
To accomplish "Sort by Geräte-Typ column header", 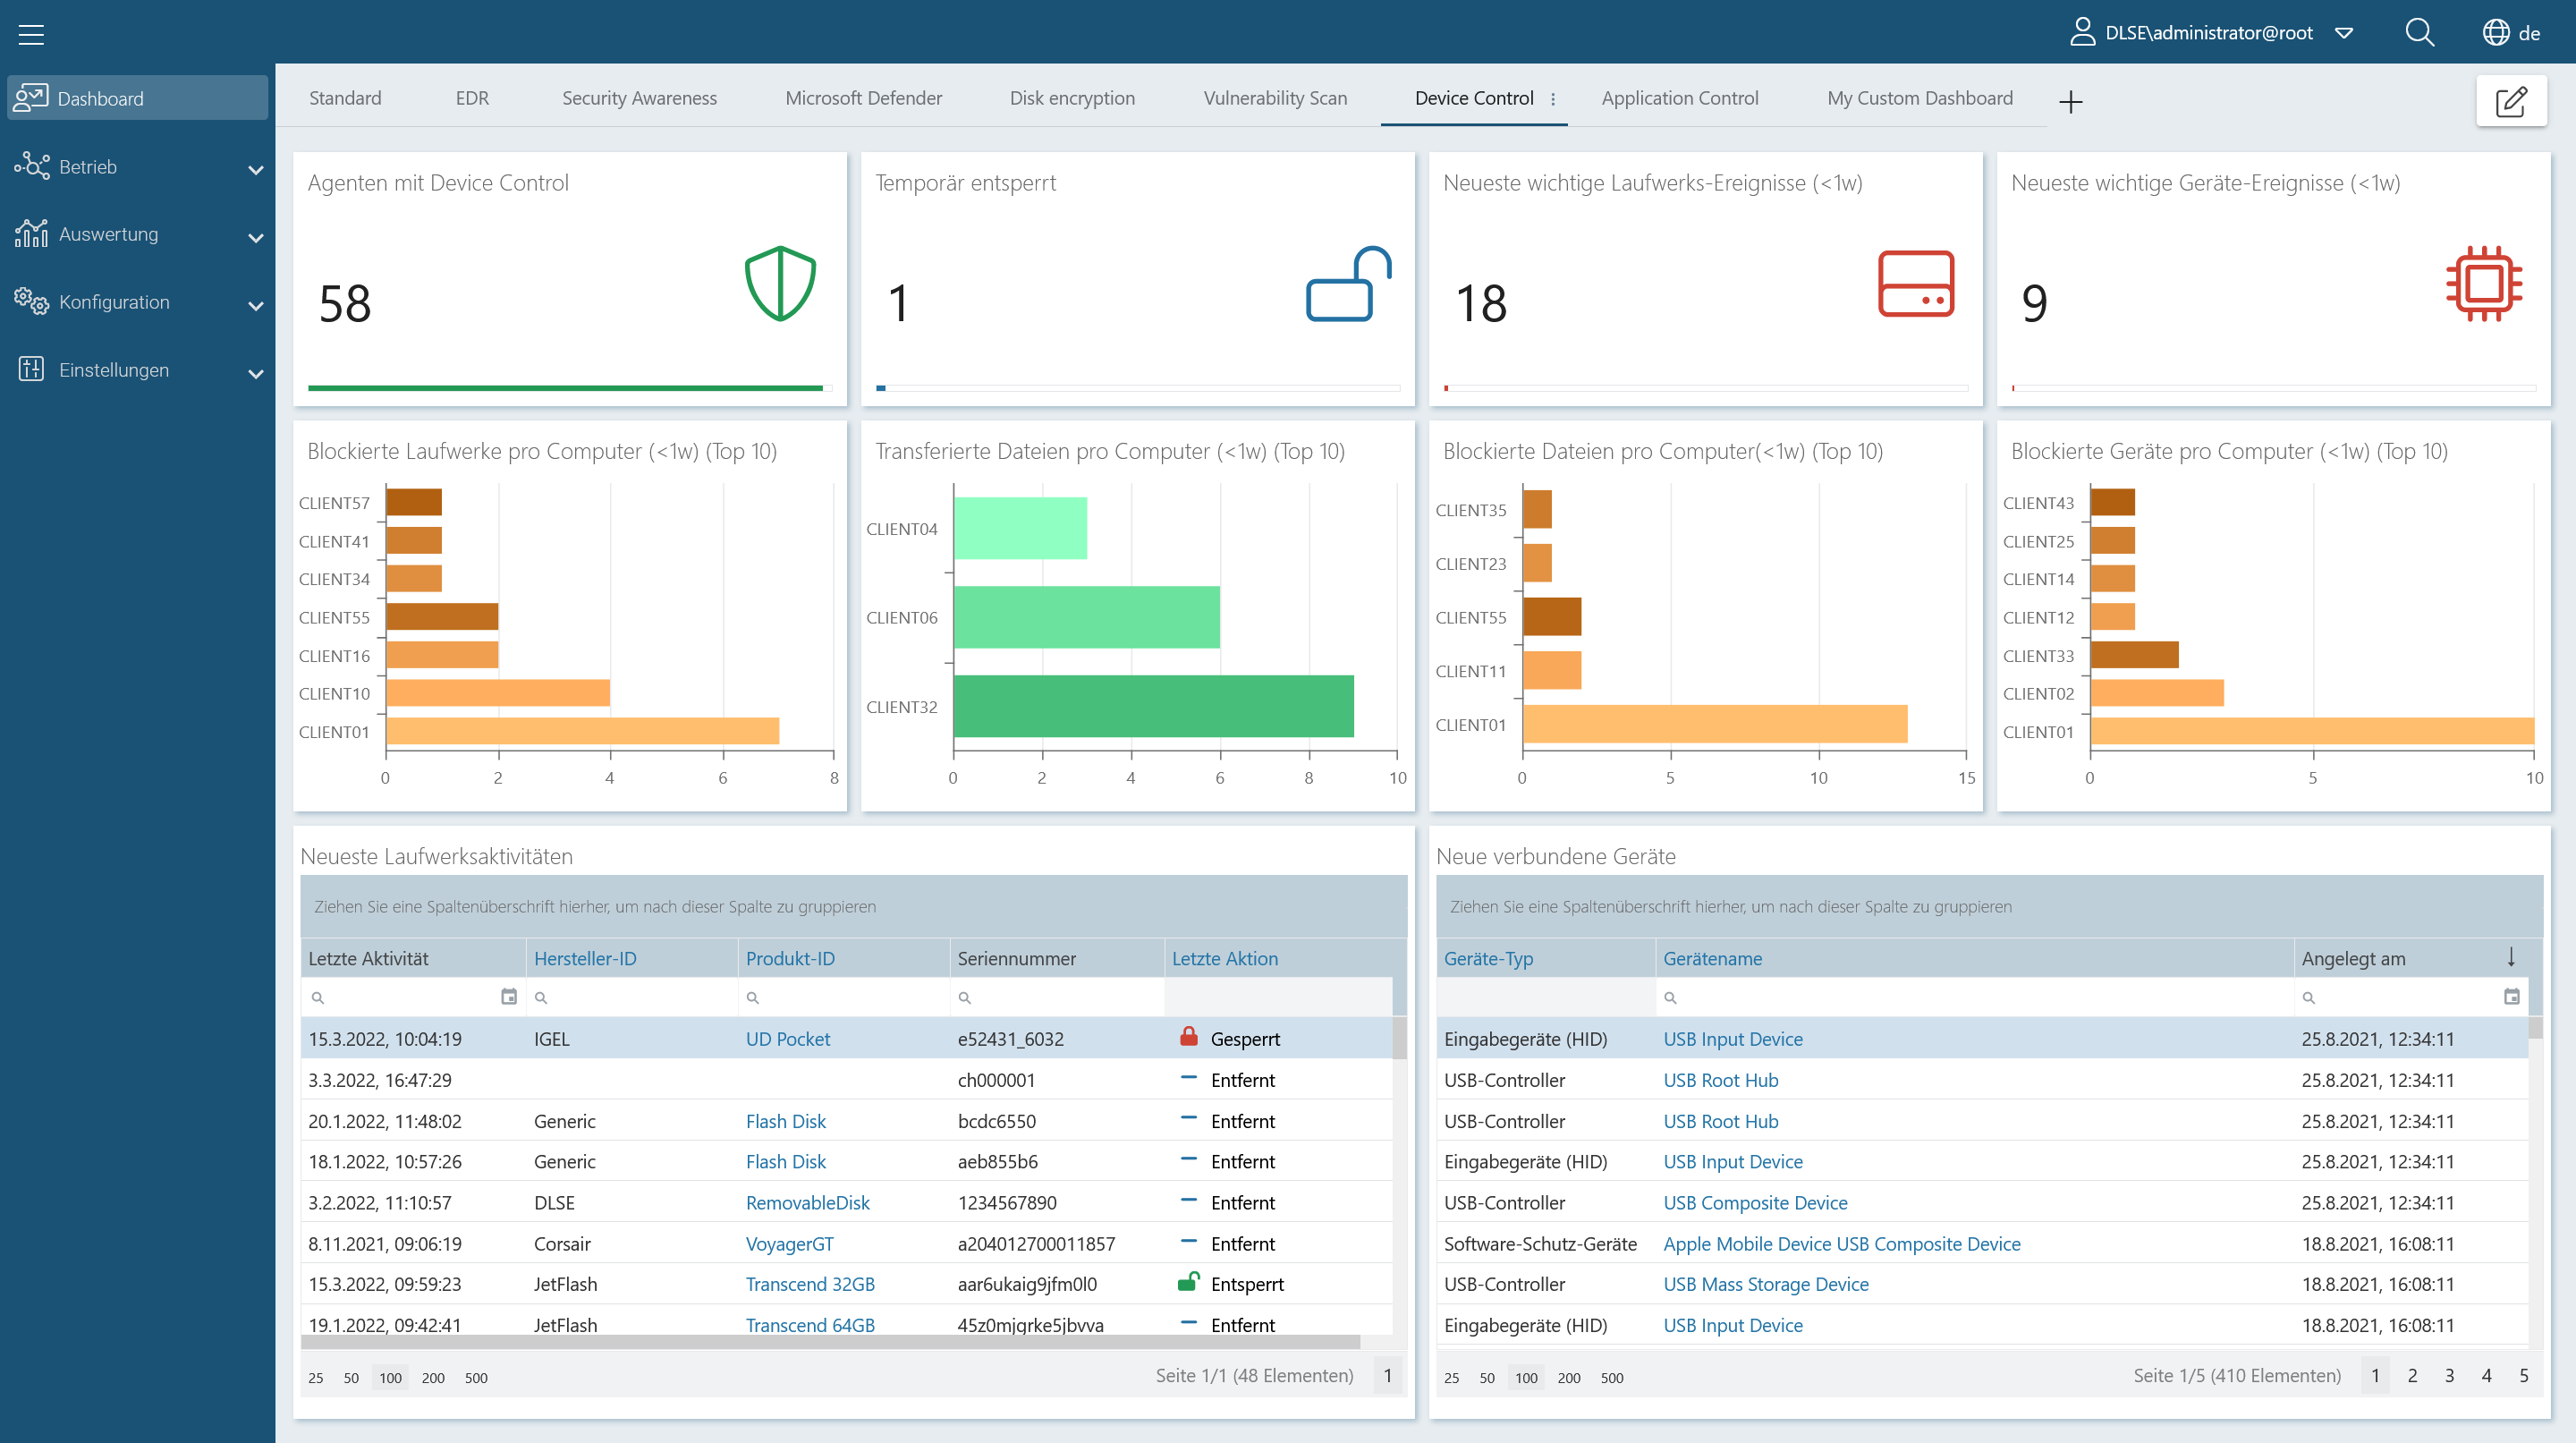I will 1488,958.
